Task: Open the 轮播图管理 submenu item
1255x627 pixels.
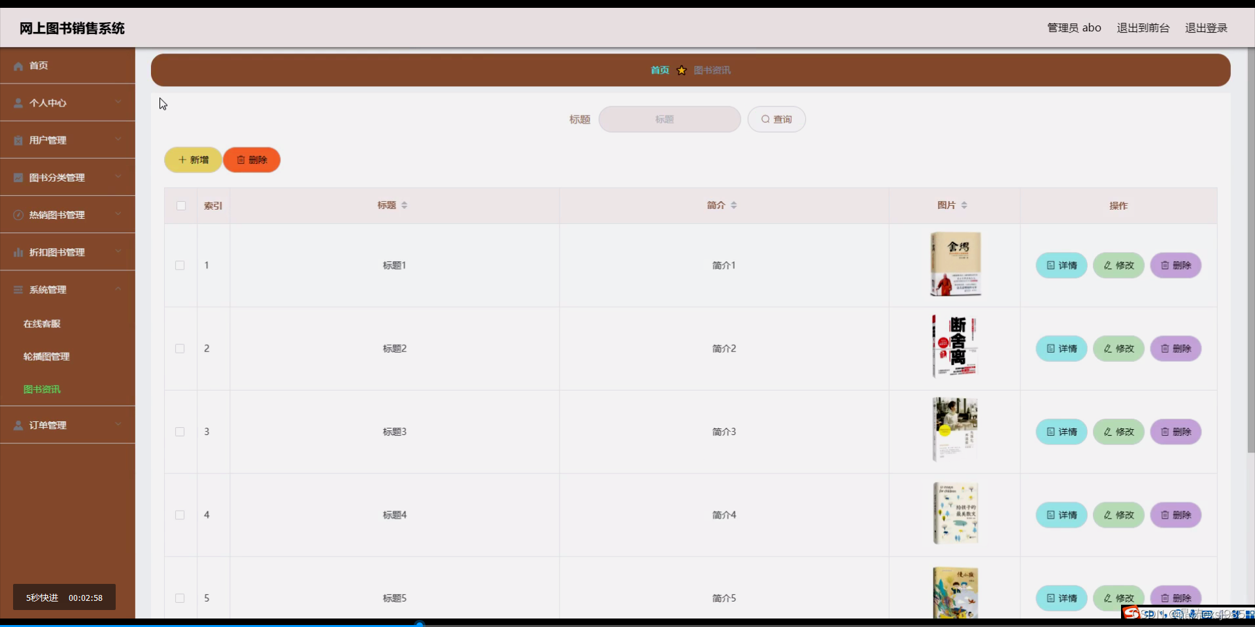Action: (46, 357)
